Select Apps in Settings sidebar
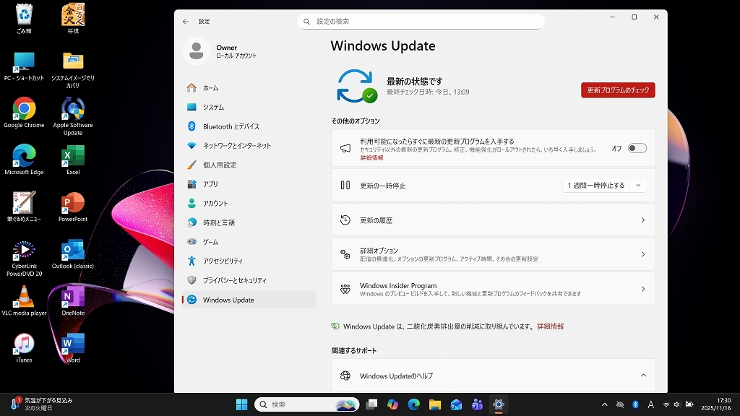This screenshot has height=416, width=740. (x=249, y=184)
